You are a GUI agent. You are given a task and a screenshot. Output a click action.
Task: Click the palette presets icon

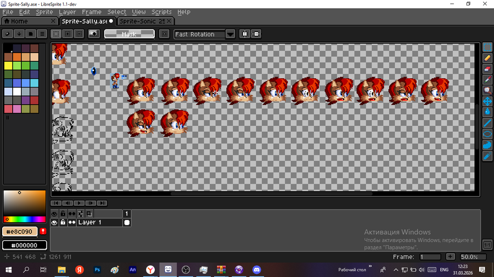pos(31,34)
